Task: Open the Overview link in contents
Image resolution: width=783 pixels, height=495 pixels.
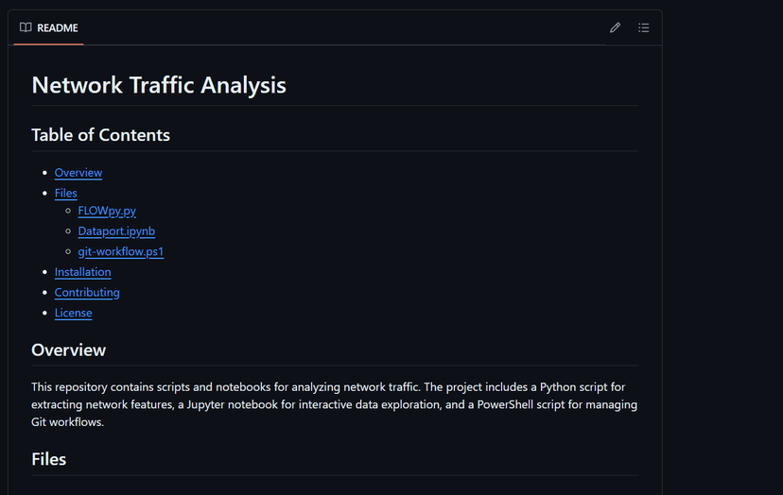Action: click(78, 173)
